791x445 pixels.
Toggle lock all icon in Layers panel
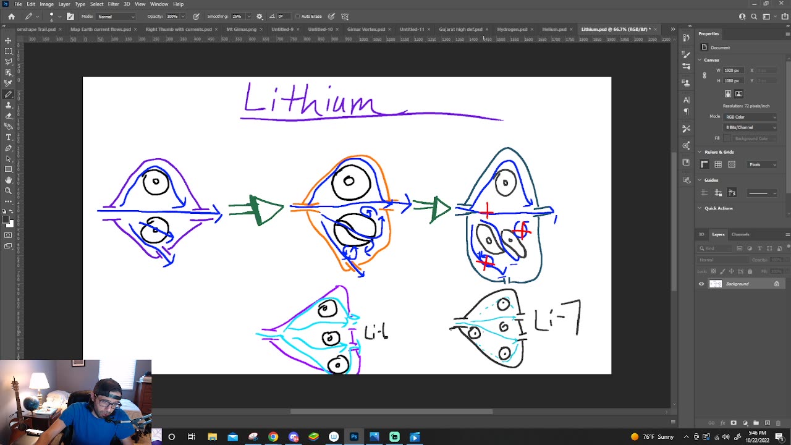pyautogui.click(x=750, y=271)
